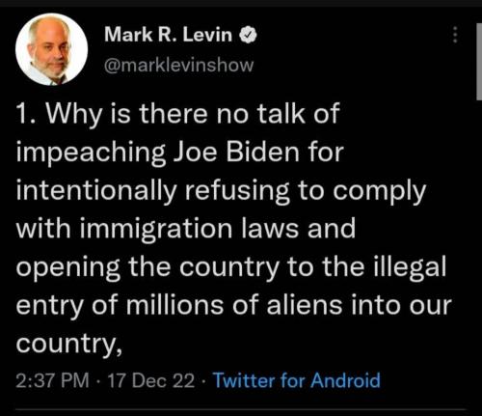Click the numeral "1." starting the tweet

(26, 113)
